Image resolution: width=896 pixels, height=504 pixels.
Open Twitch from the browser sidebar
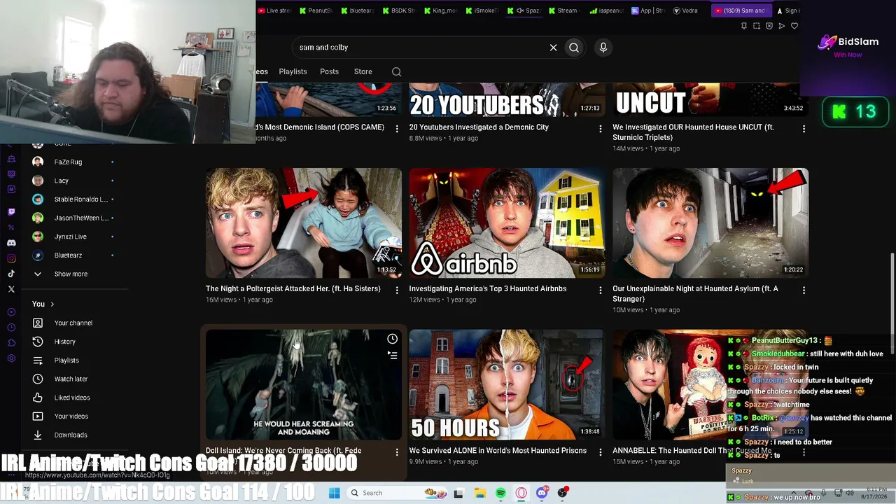[11, 211]
